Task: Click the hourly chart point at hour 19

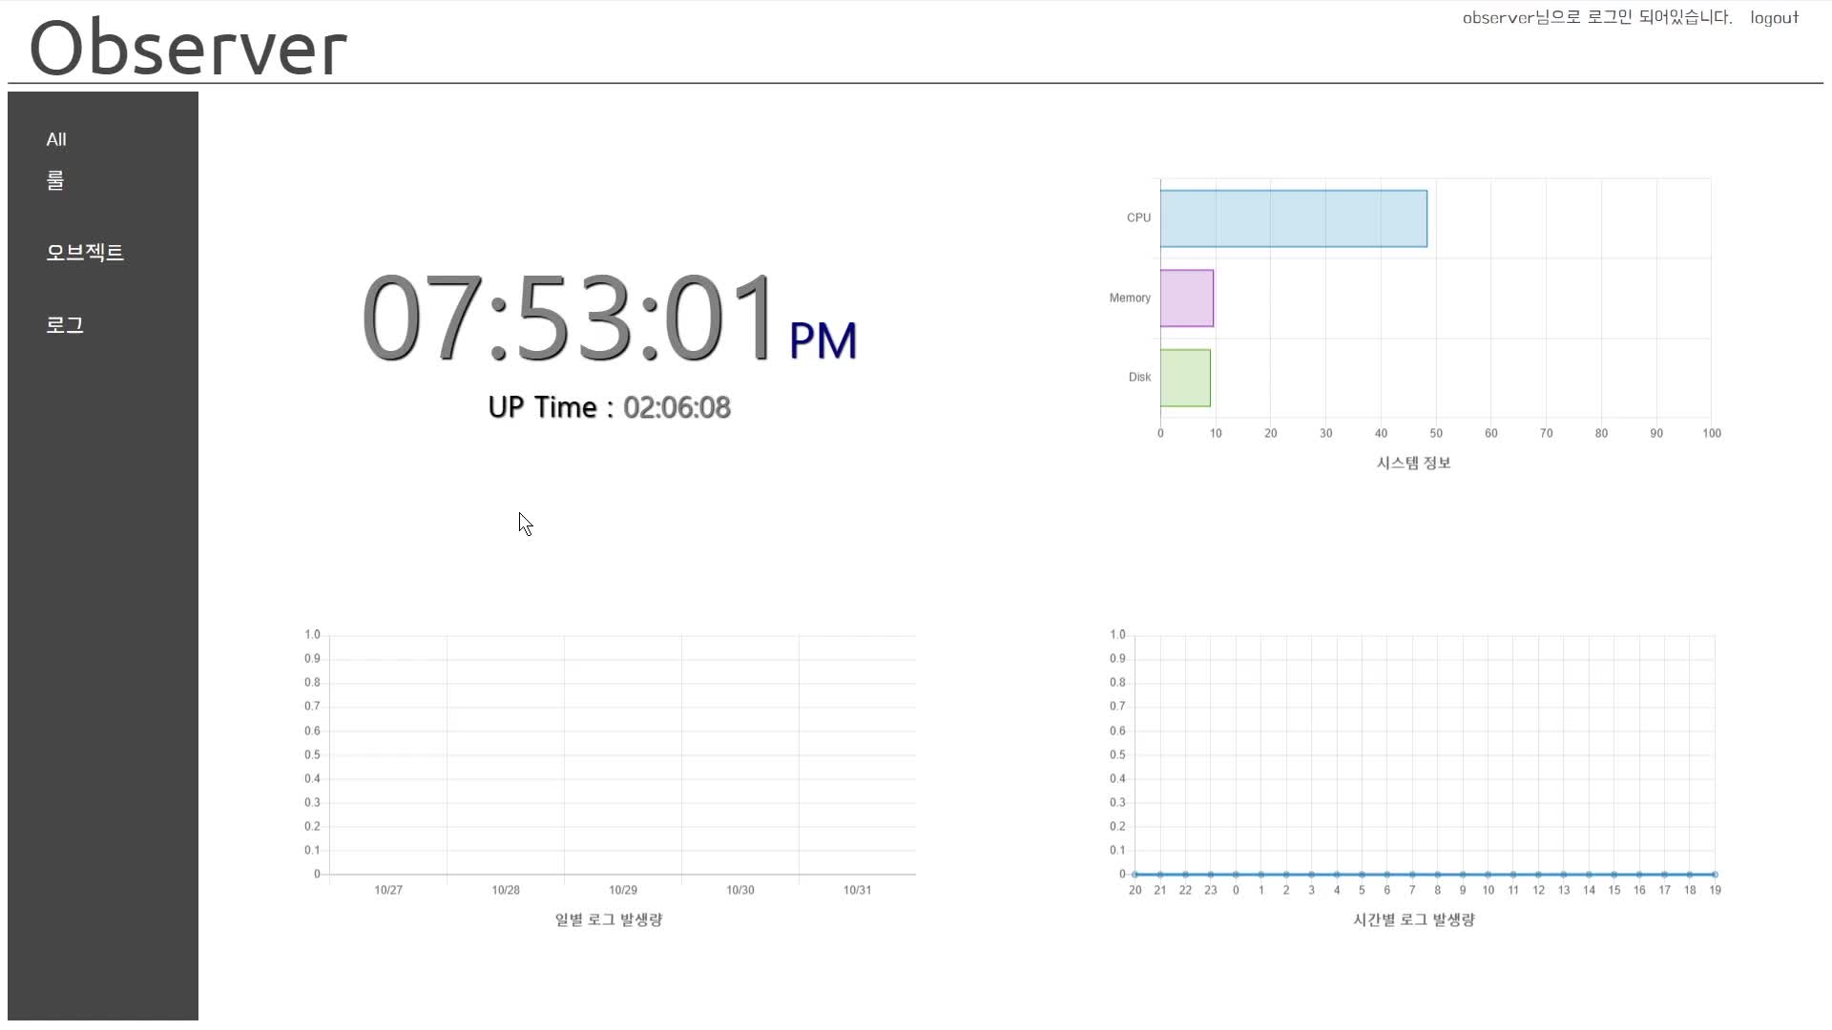Action: (x=1715, y=875)
